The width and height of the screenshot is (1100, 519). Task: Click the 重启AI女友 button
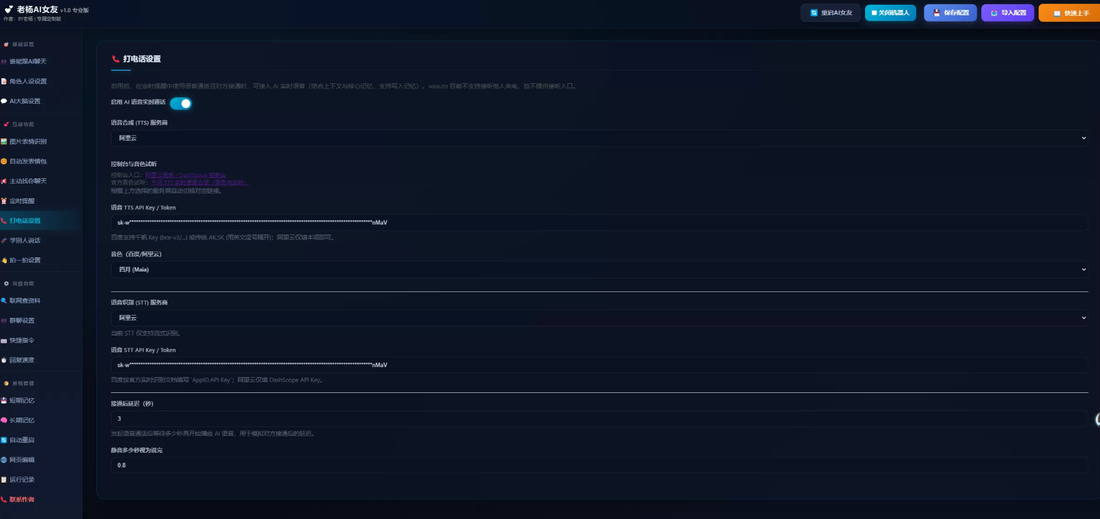830,13
